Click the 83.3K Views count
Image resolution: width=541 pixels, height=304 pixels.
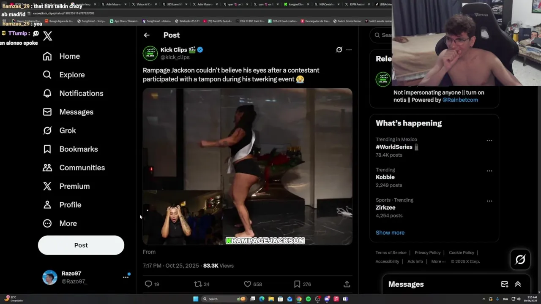click(218, 266)
